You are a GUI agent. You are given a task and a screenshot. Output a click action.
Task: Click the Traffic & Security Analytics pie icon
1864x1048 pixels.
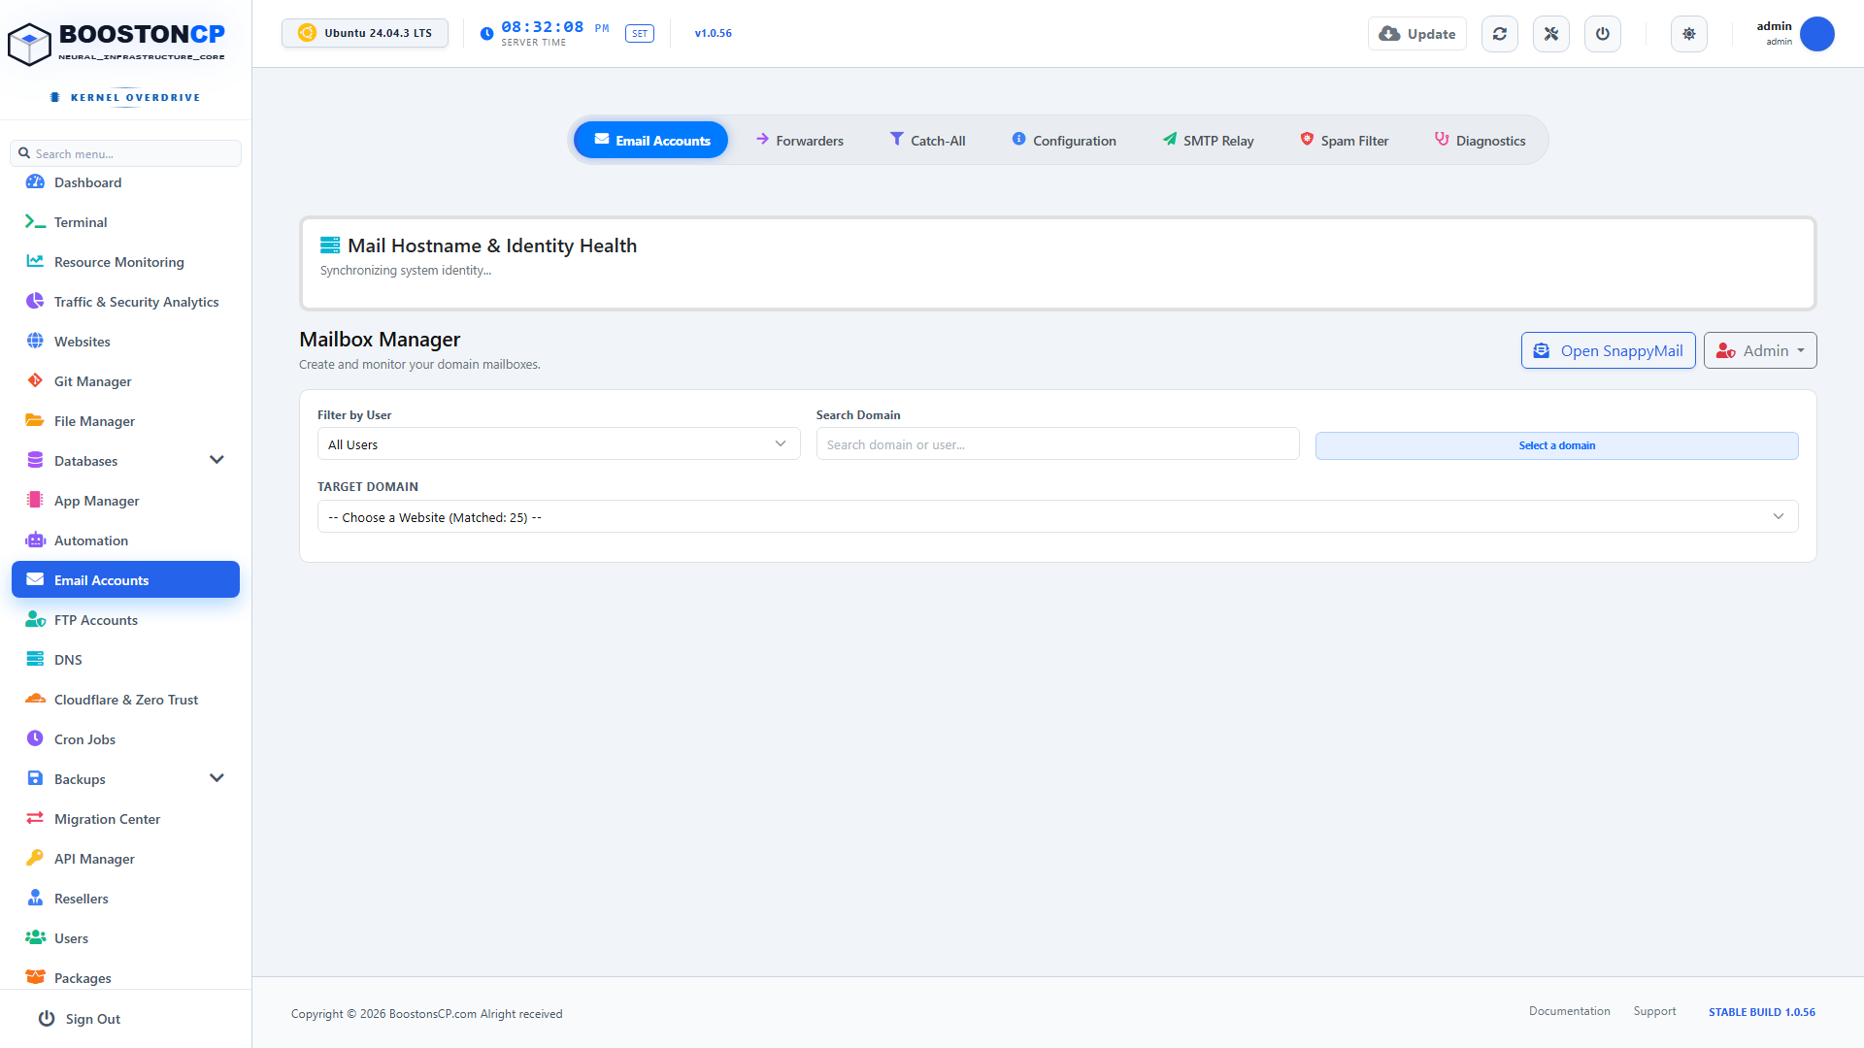pyautogui.click(x=35, y=302)
